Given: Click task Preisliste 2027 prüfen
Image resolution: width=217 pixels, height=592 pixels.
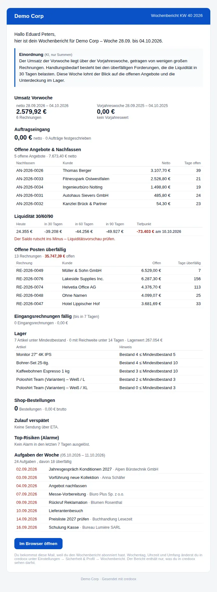Looking at the screenshot, I should pos(69,519).
